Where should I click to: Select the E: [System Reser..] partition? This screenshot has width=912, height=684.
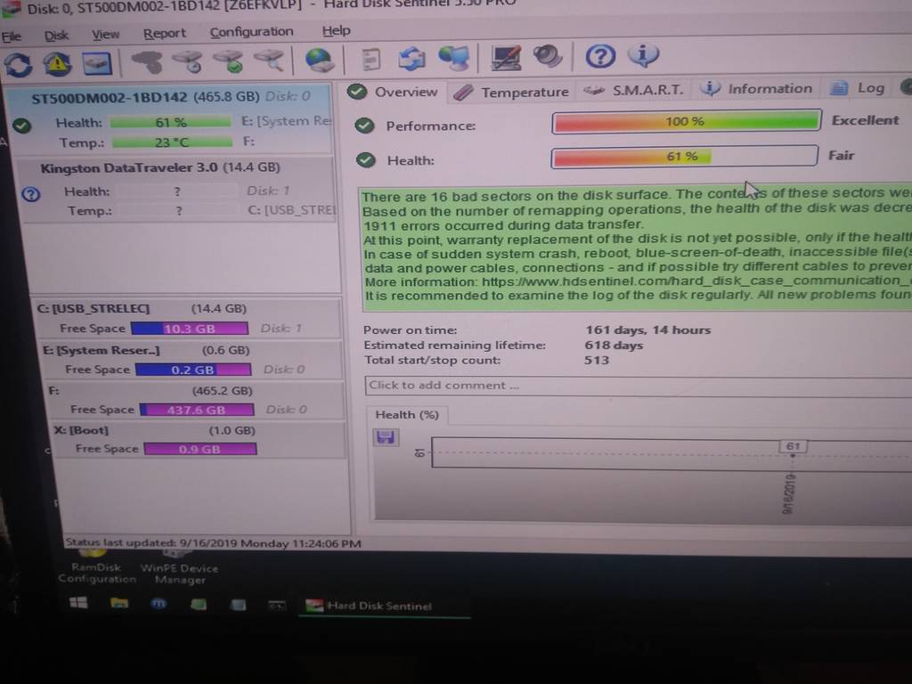[x=192, y=360]
